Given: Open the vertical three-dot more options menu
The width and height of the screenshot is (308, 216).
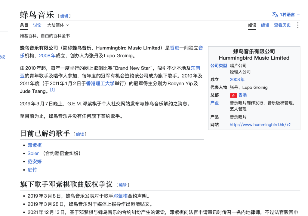Looking at the screenshot, I should [x=298, y=25].
